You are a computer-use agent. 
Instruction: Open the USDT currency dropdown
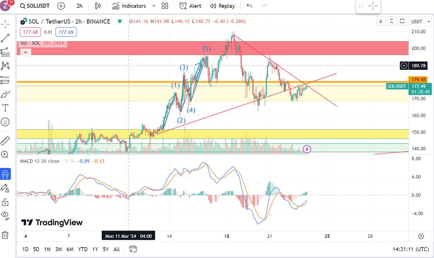coord(420,21)
